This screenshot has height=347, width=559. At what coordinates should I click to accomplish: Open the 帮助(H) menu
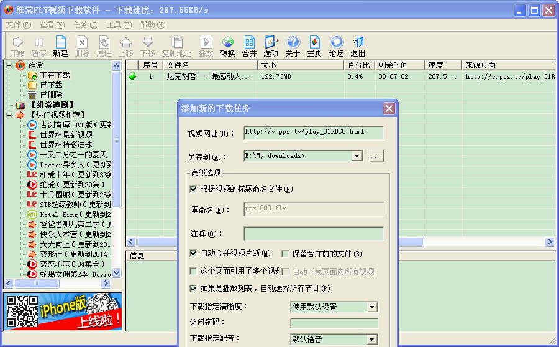point(153,25)
